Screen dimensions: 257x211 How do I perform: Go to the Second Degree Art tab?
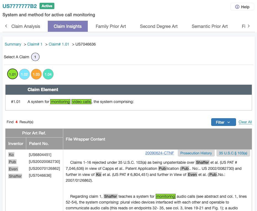point(159,27)
